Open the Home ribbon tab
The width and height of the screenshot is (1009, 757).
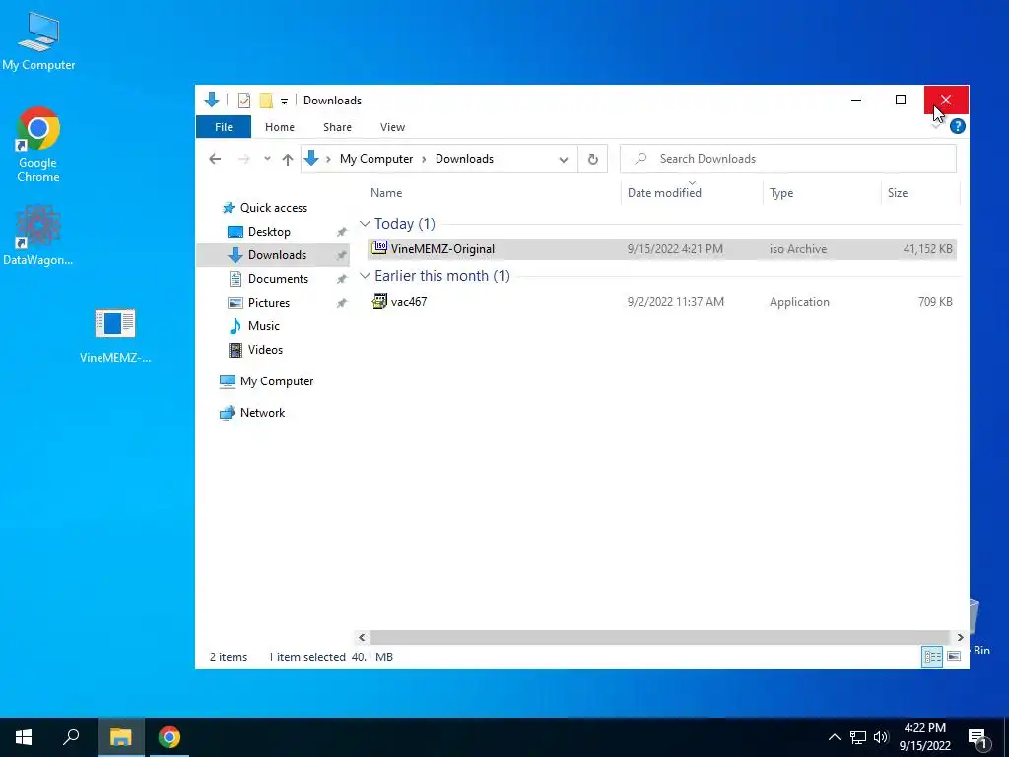pyautogui.click(x=279, y=127)
